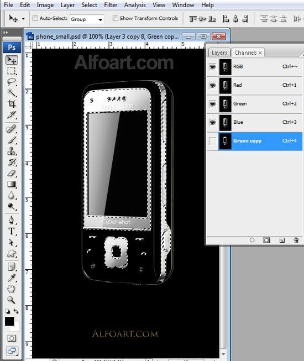Select the Brush tool
304x361 pixels.
[x=12, y=140]
